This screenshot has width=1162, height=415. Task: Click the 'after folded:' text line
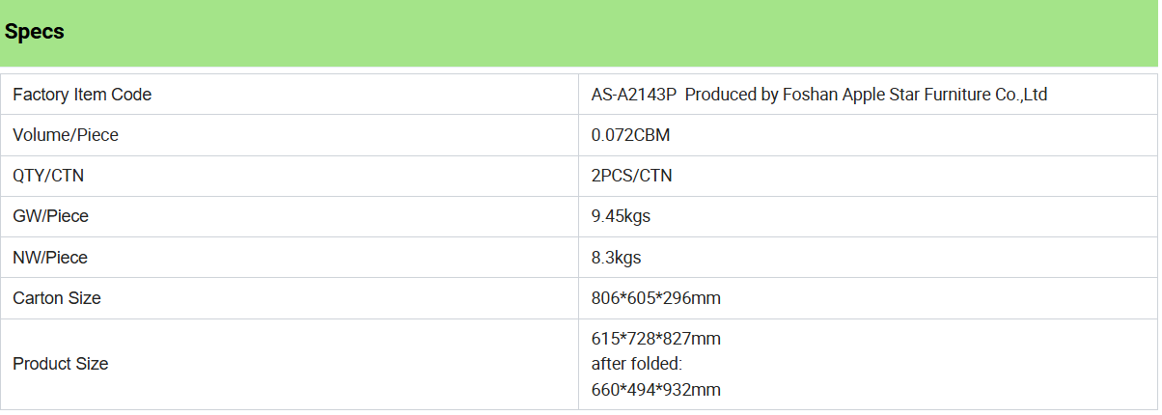point(638,365)
